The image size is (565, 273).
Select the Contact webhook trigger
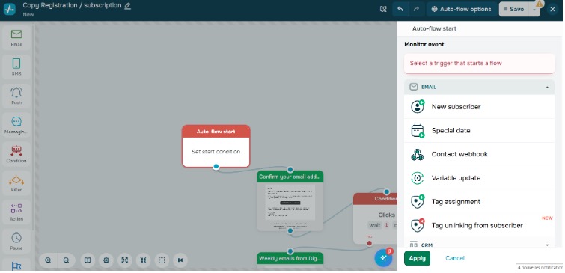pos(479,154)
